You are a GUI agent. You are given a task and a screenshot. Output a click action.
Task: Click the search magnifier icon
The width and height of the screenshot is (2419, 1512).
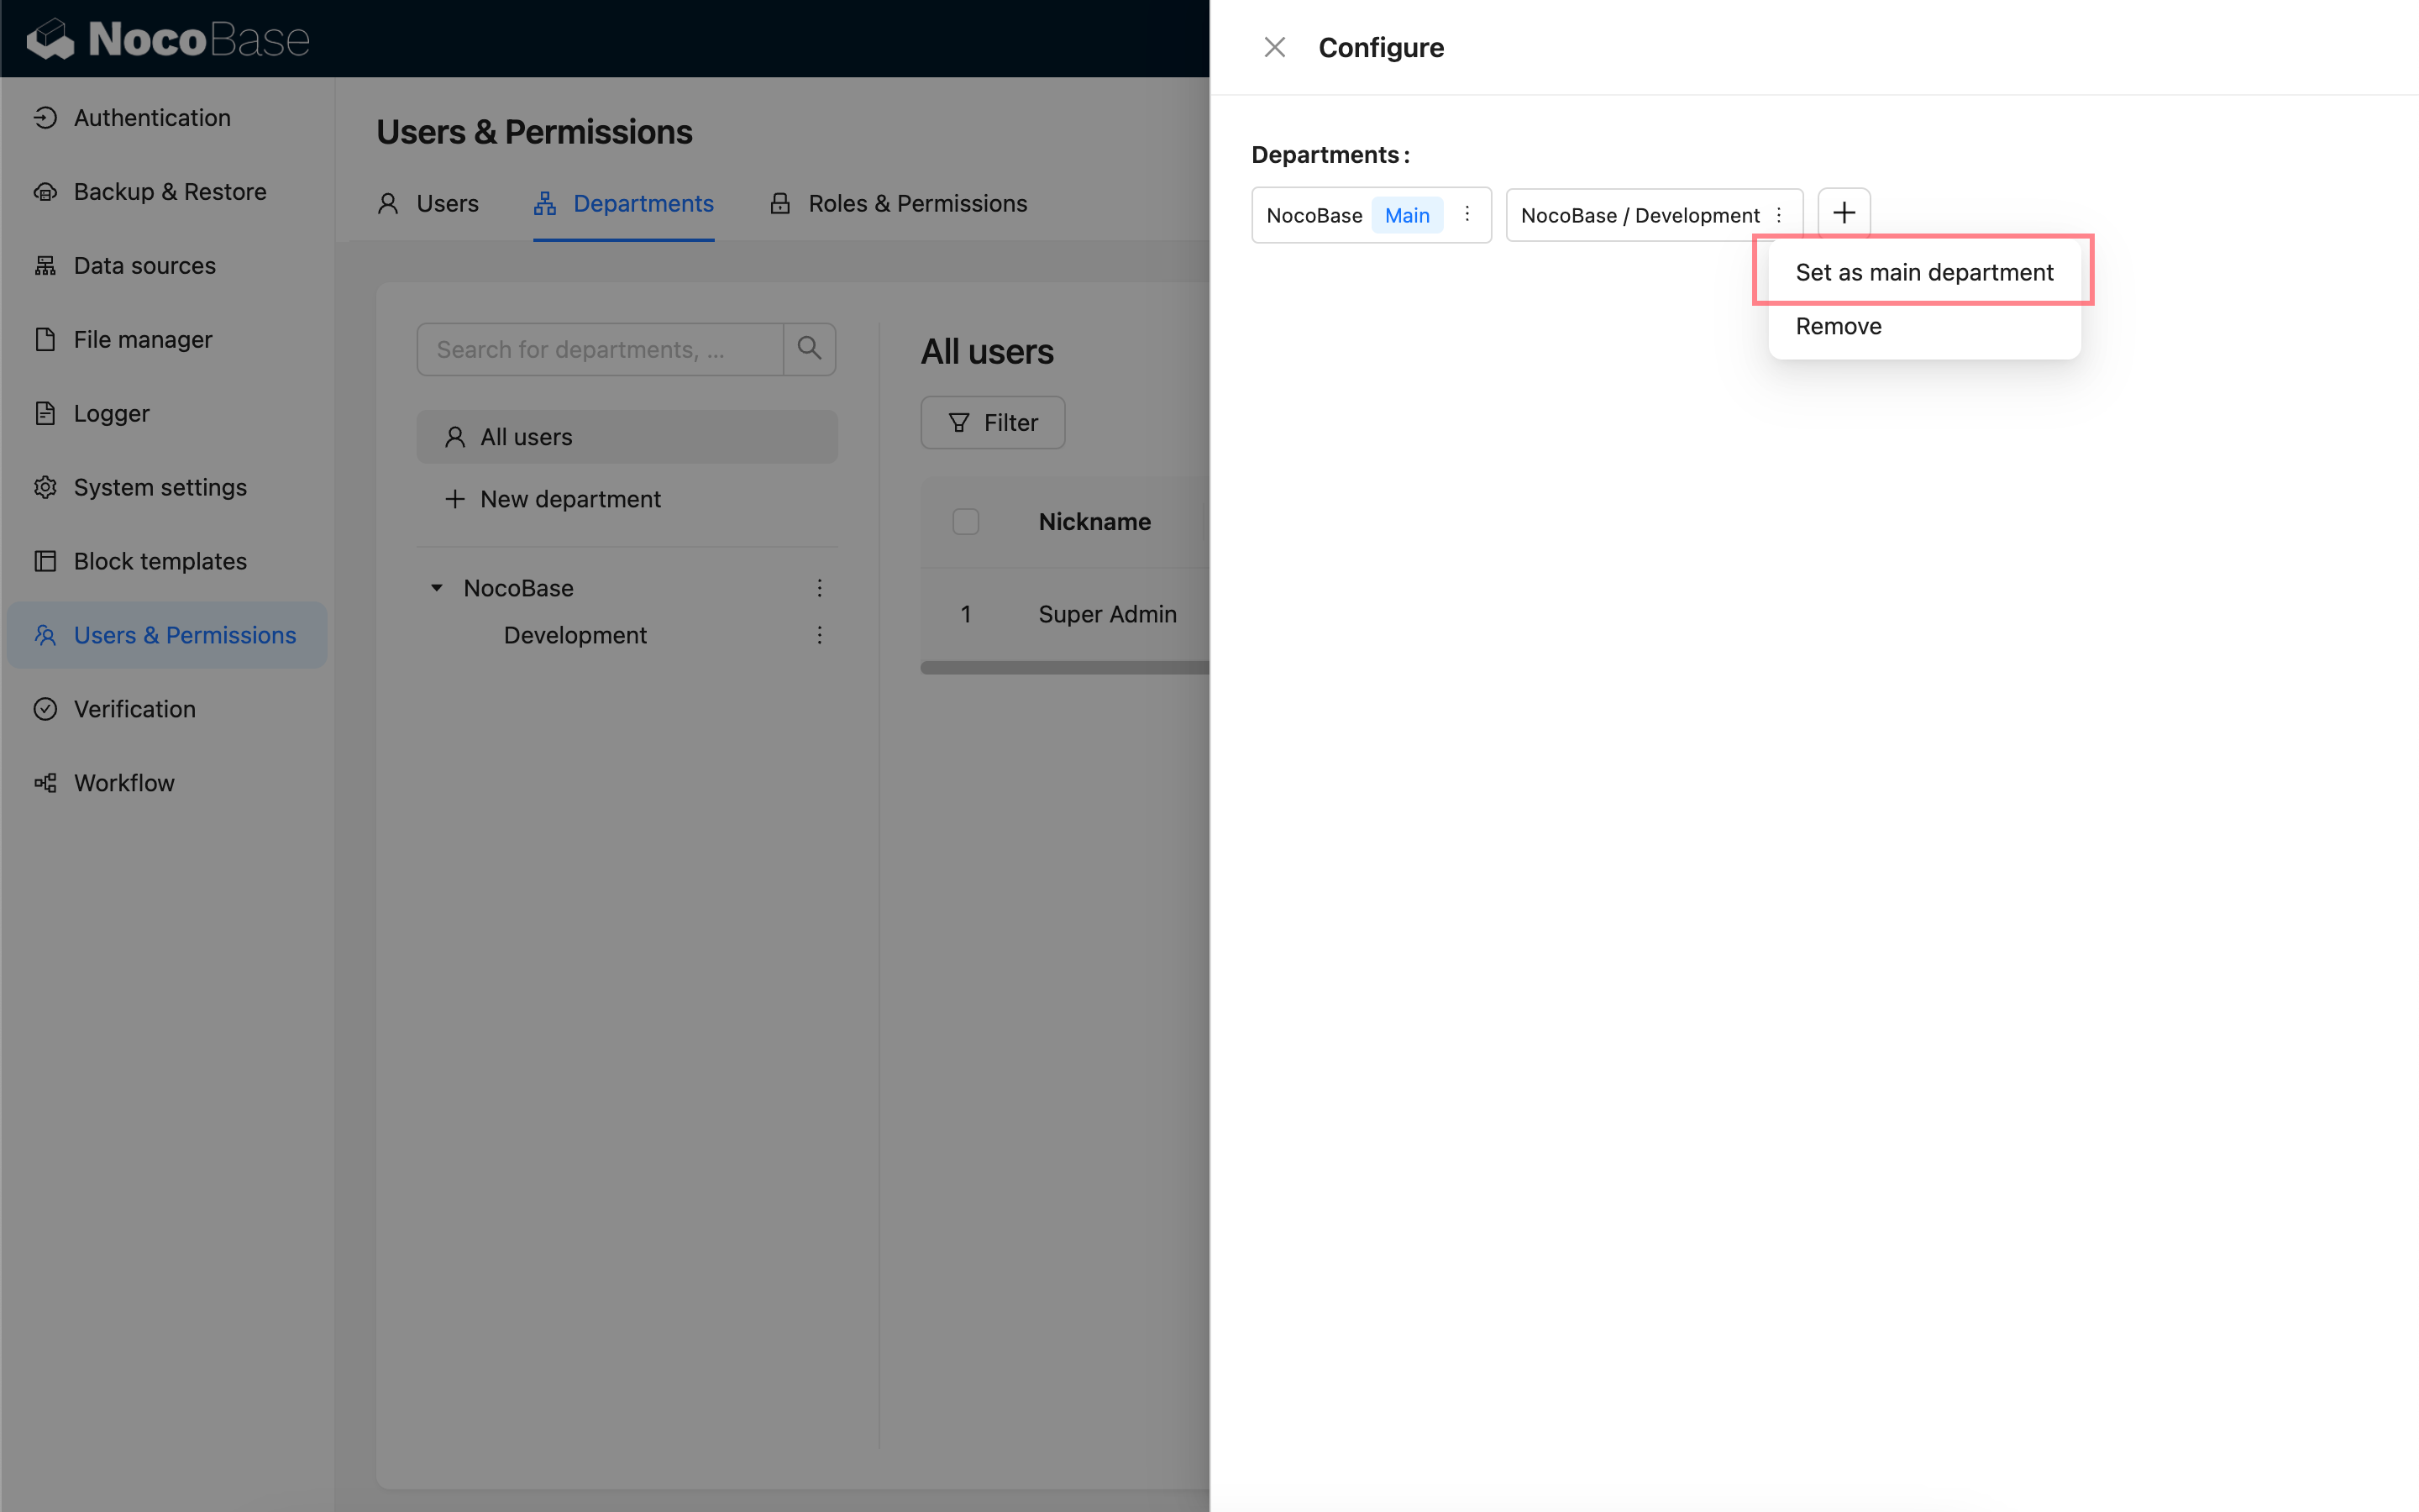[x=809, y=348]
